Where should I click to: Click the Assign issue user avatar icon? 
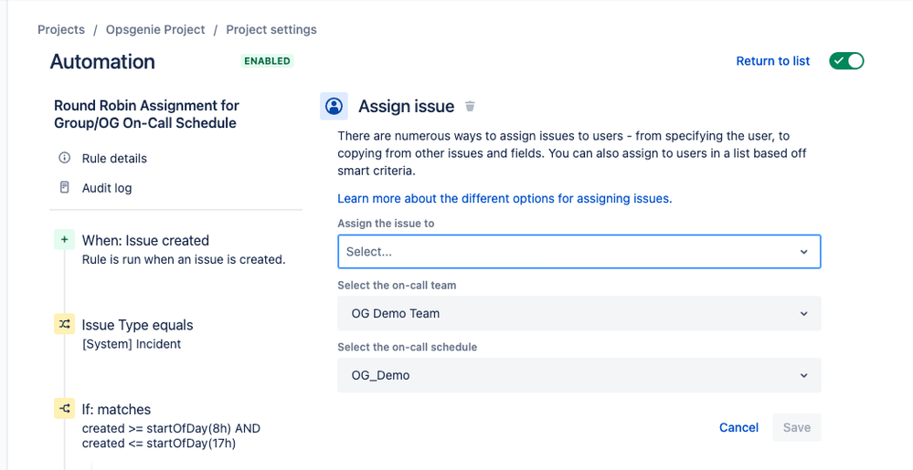coord(334,107)
